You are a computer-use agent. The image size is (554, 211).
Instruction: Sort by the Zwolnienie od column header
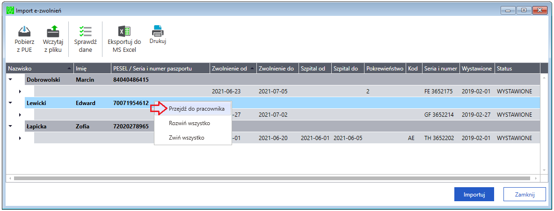tap(233, 68)
